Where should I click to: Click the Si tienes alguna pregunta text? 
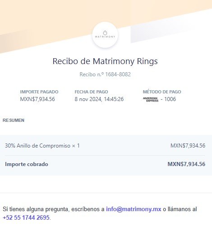click(x=35, y=209)
